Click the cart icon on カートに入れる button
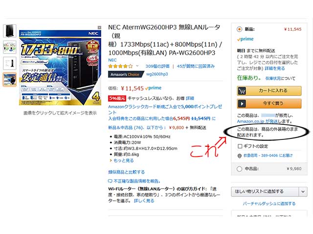The image size is (313, 234). point(242,91)
